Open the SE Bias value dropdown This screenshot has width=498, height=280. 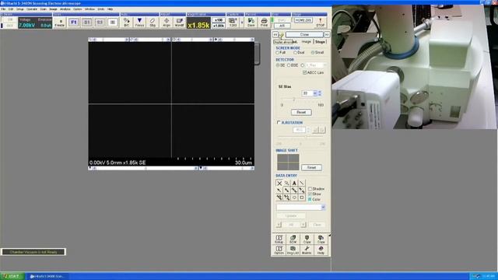(315, 93)
